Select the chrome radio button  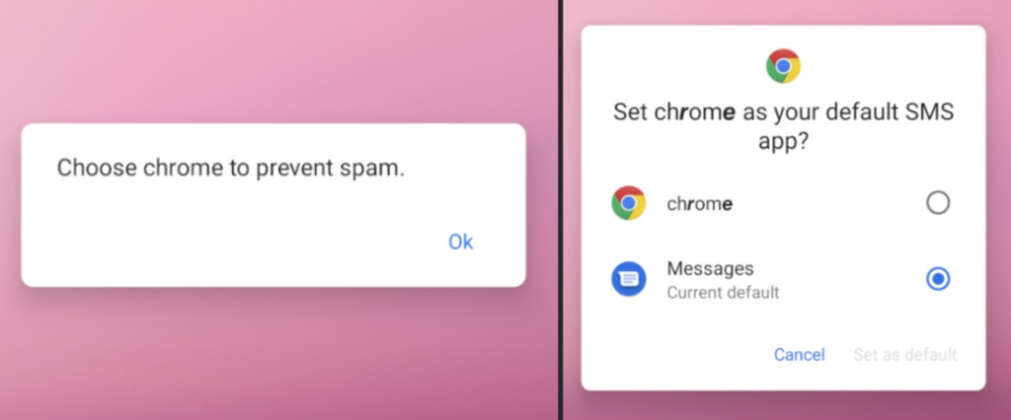(938, 203)
